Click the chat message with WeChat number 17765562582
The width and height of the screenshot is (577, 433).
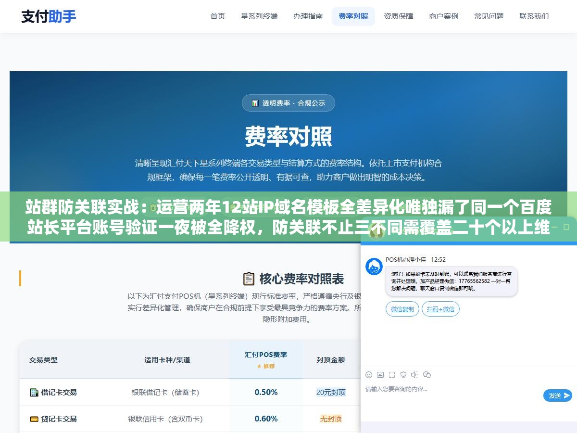(452, 281)
